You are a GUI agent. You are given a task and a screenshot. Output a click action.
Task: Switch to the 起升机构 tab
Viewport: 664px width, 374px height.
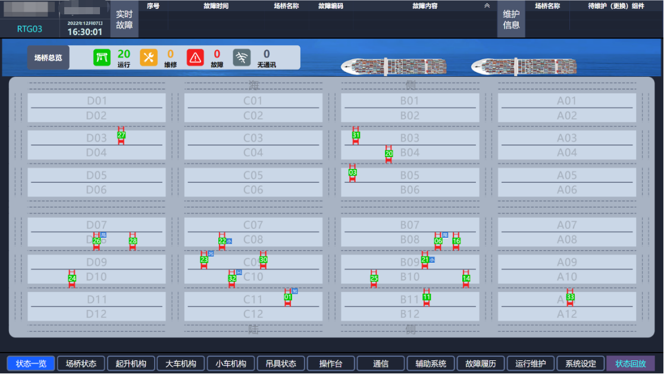point(131,363)
